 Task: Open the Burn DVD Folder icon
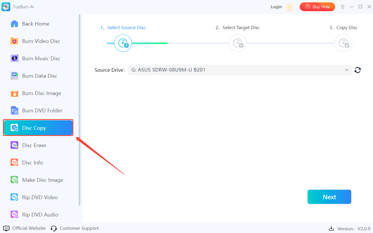[14, 111]
